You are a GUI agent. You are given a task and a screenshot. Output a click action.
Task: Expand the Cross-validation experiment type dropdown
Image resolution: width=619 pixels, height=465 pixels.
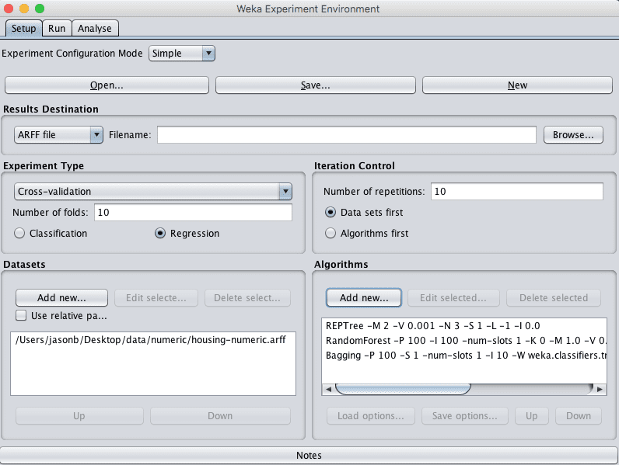pyautogui.click(x=153, y=192)
